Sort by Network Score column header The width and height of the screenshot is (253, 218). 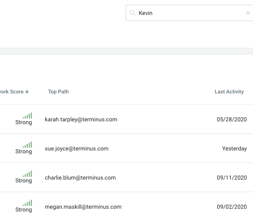coord(14,92)
